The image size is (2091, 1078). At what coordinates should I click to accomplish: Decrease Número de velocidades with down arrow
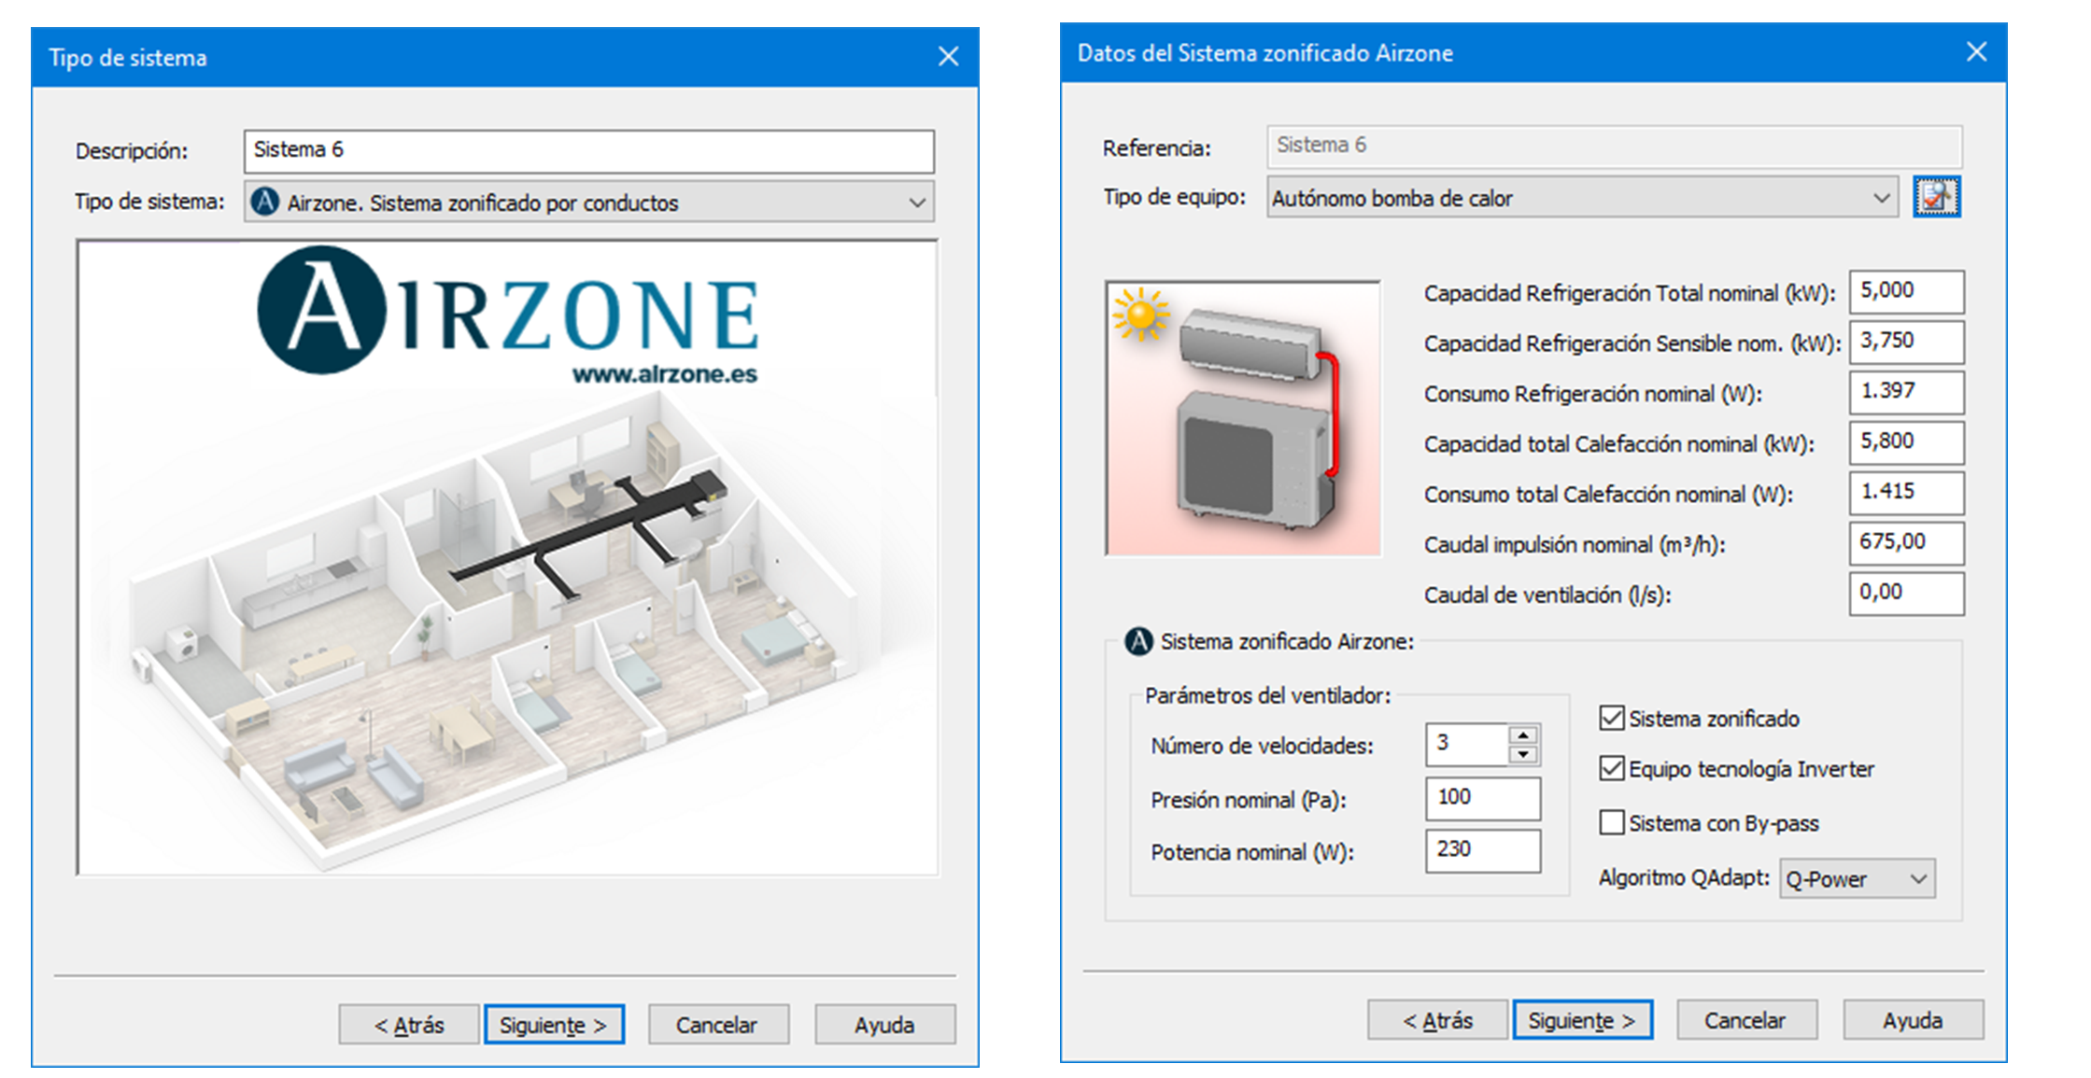click(1523, 754)
